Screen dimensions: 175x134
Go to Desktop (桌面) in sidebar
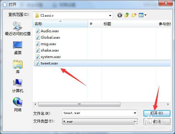tap(18, 48)
